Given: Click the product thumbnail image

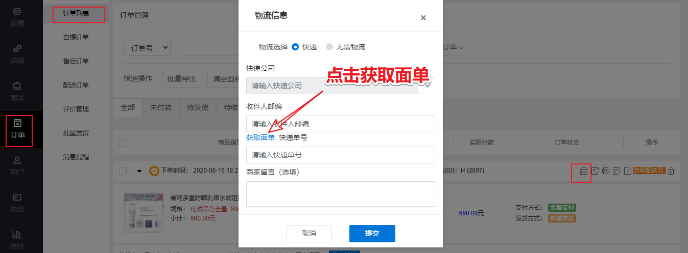Looking at the screenshot, I should tap(144, 212).
